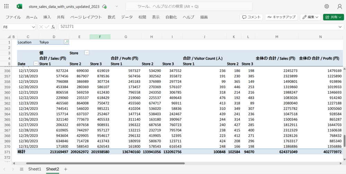Open the settings gear icon
Image resolution: width=346 pixels, height=174 pixels.
[327, 6]
